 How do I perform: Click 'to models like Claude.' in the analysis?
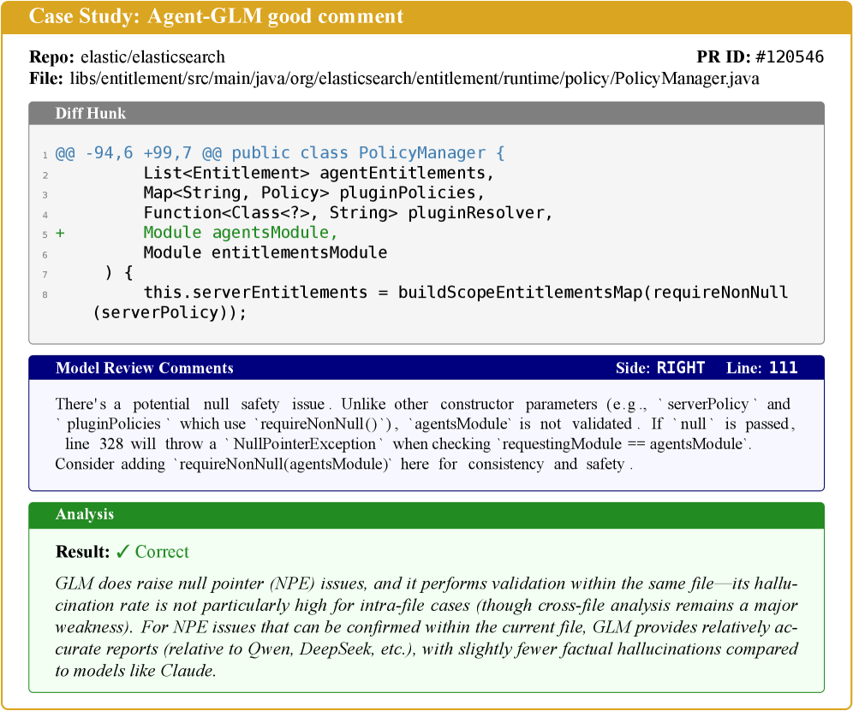click(x=135, y=671)
